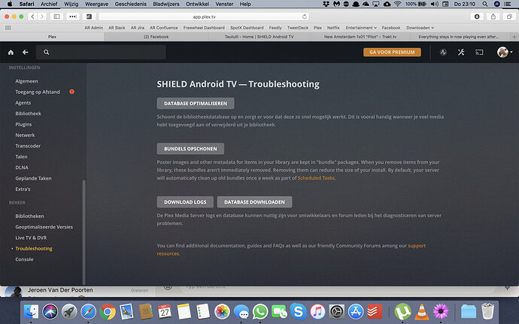519x324 pixels.
Task: Open Algemeen settings section
Action: 26,81
